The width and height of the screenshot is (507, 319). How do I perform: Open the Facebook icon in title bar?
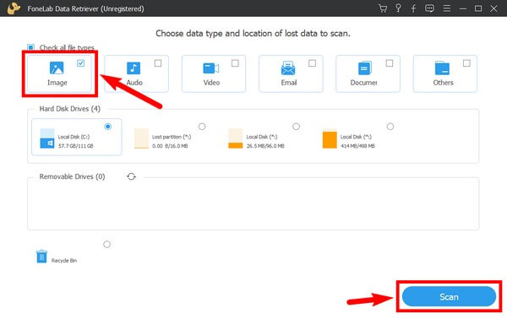[x=413, y=8]
